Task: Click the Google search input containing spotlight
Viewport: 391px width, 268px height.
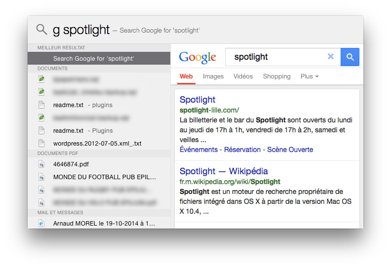Action: click(275, 57)
